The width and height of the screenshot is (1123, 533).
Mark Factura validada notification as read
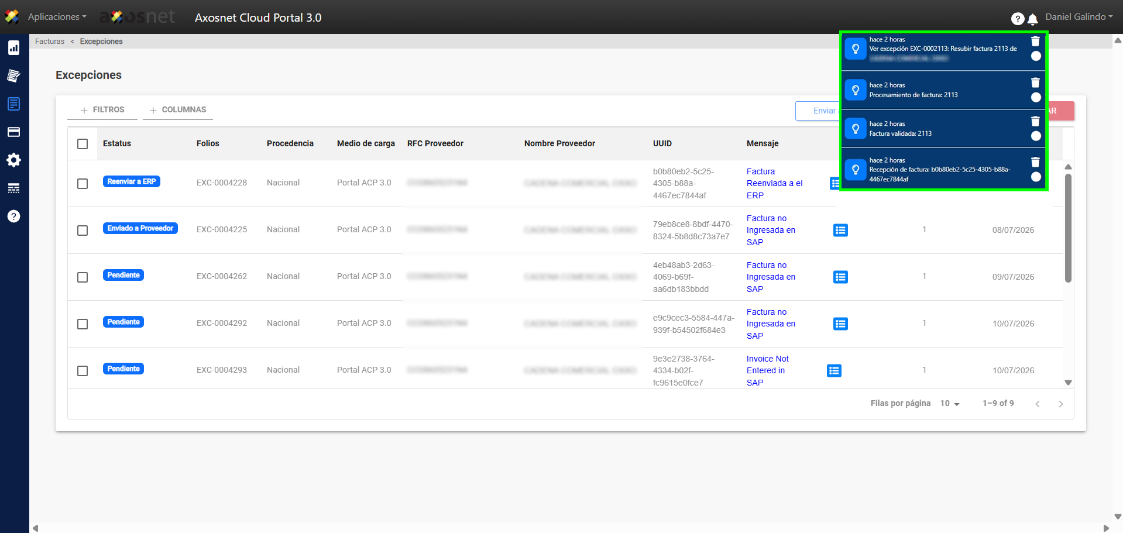1036,136
